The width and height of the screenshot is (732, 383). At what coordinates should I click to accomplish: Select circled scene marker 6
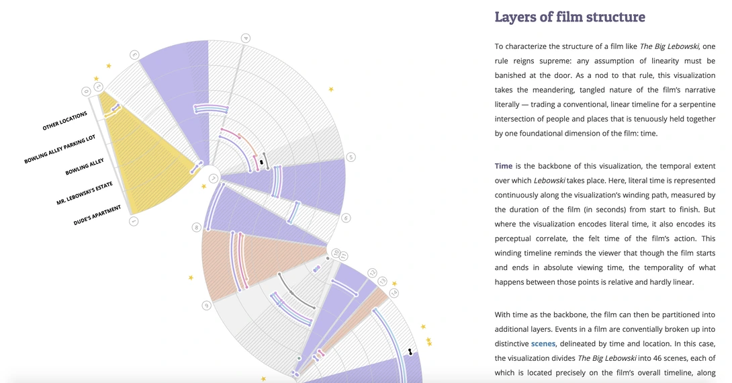[346, 218]
